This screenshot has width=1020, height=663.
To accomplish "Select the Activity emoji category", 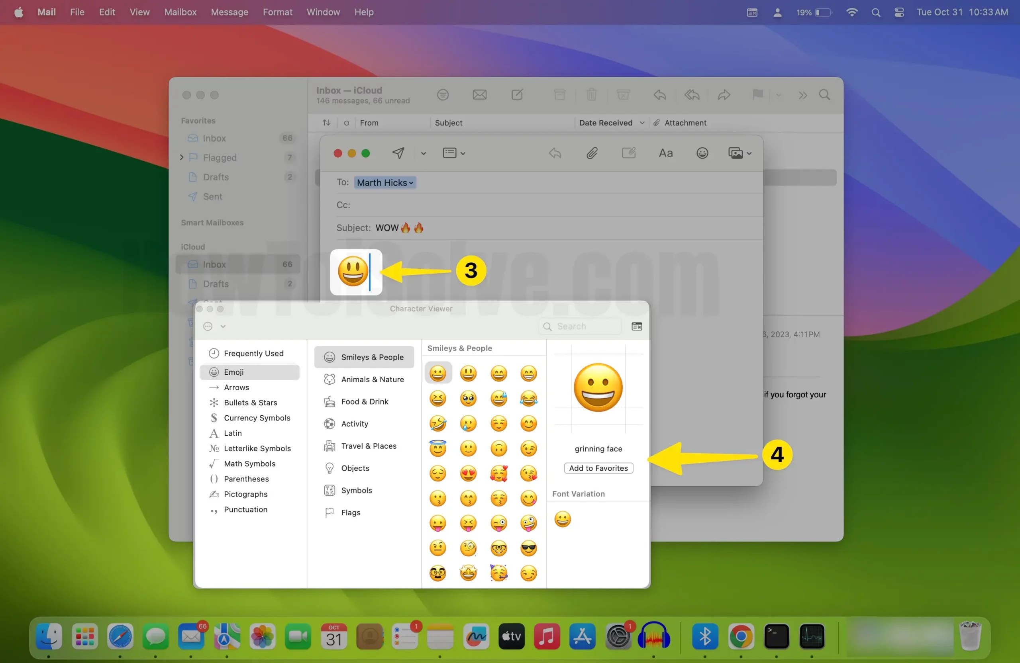I will pos(355,424).
